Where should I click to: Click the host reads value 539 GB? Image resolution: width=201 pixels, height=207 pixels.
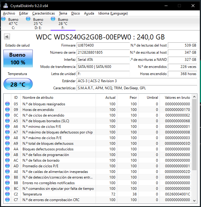pyautogui.click(x=183, y=45)
